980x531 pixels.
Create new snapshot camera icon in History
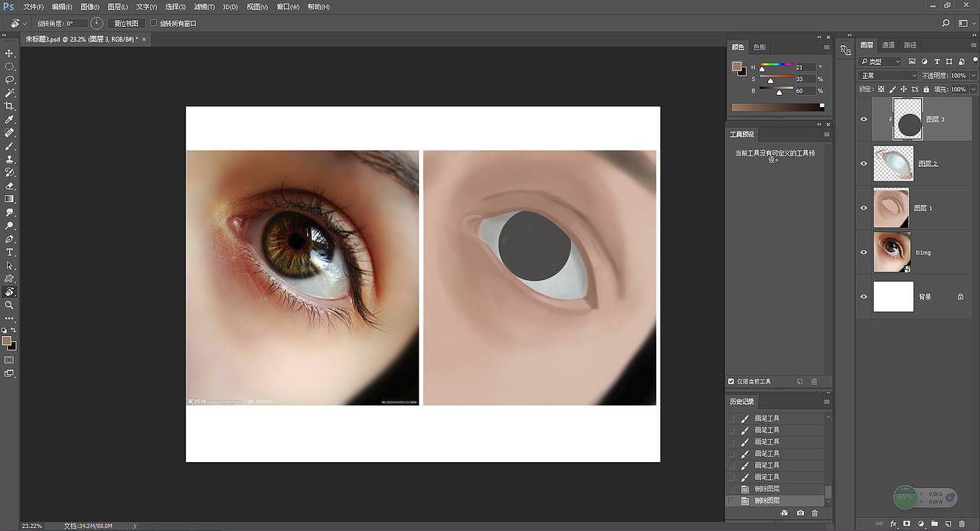[x=800, y=513]
